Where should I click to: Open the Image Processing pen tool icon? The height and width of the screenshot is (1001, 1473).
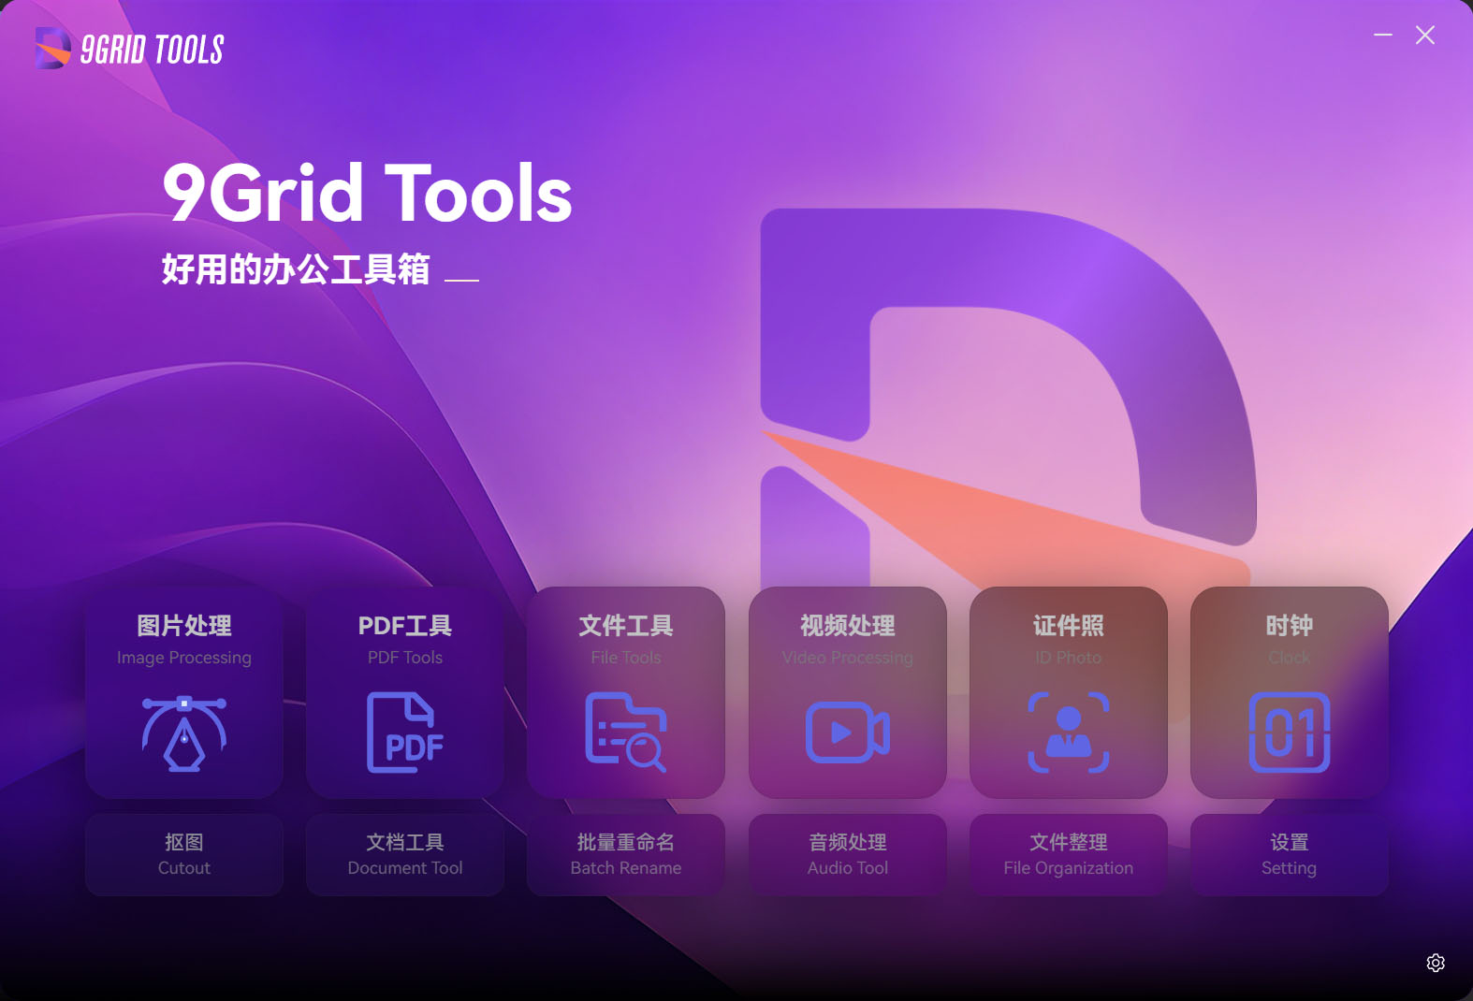pyautogui.click(x=184, y=733)
